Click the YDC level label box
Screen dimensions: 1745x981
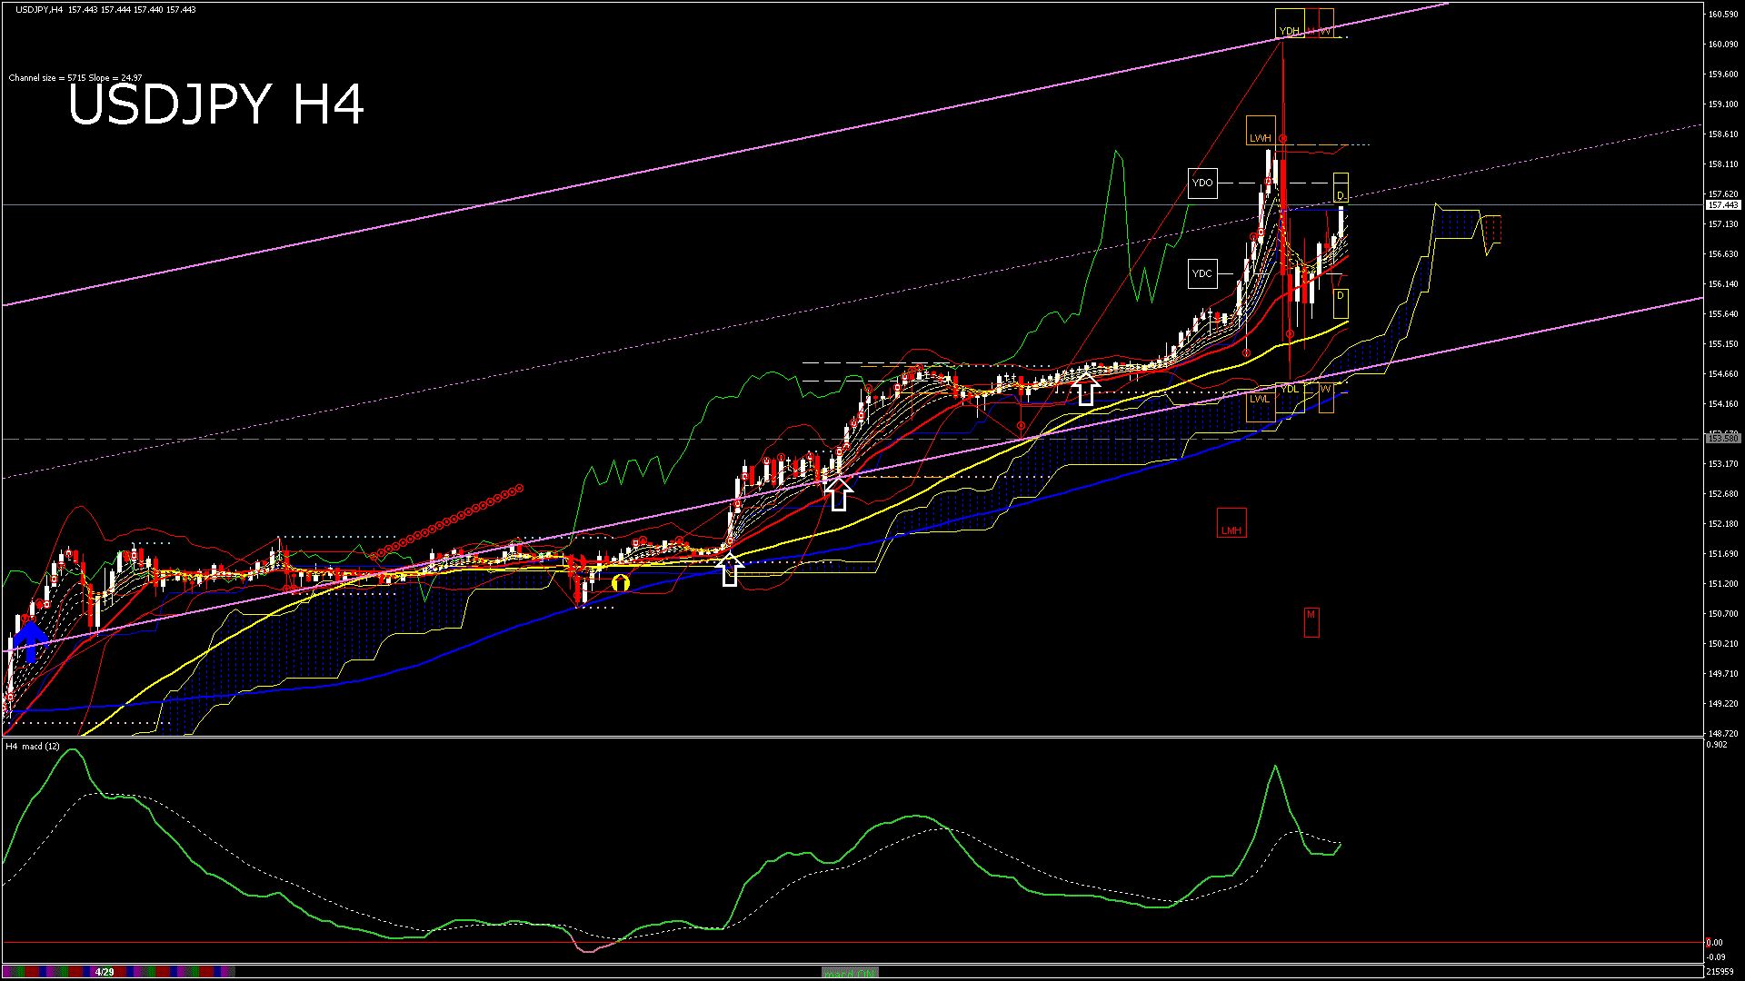(x=1202, y=273)
